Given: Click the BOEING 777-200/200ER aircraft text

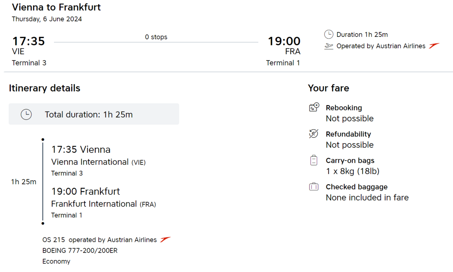Looking at the screenshot, I should pyautogui.click(x=80, y=251).
